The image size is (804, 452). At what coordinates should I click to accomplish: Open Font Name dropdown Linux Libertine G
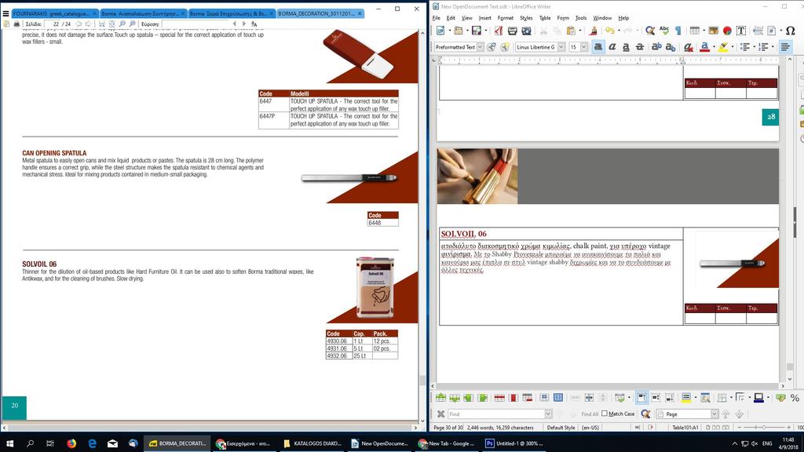click(x=561, y=47)
